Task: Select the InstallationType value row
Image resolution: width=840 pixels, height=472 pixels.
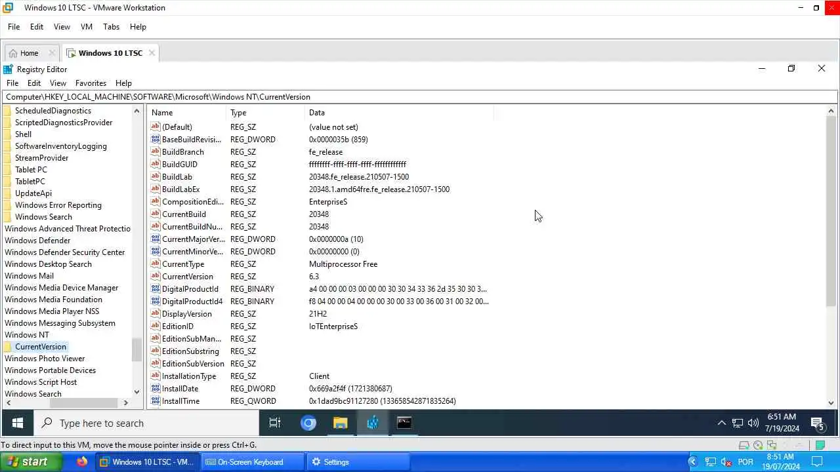Action: (x=320, y=376)
